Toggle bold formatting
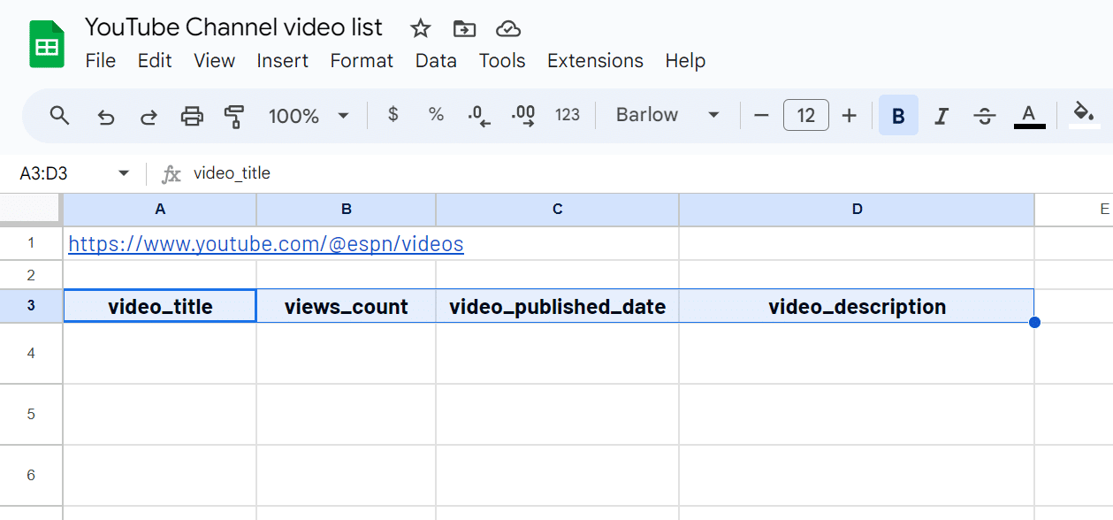The width and height of the screenshot is (1113, 520). tap(898, 116)
